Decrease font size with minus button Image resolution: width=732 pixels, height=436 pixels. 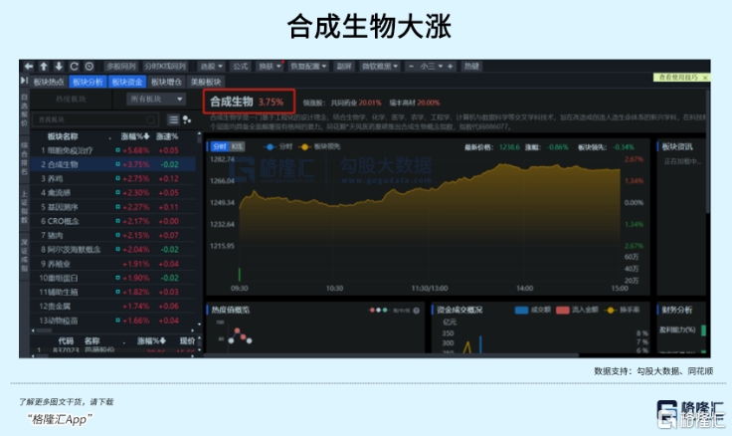411,67
